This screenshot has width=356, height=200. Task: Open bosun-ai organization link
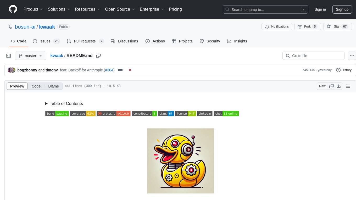tap(25, 27)
